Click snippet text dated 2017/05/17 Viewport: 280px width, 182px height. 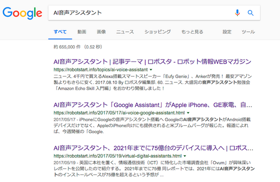tap(152, 126)
